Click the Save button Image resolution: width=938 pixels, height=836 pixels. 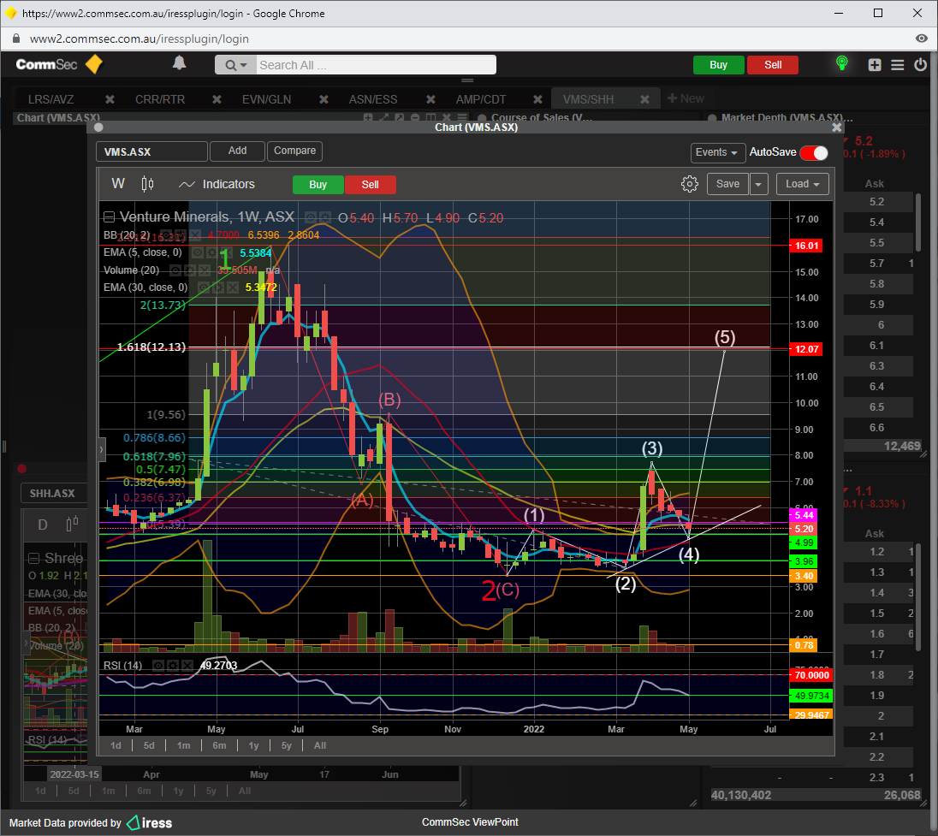click(727, 184)
